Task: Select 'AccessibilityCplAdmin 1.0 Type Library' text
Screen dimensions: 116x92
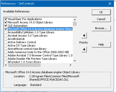Action: [31, 32]
